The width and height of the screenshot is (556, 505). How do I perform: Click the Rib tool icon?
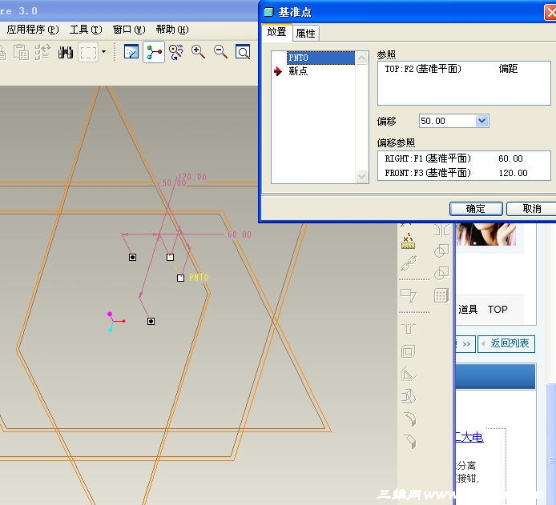409,375
